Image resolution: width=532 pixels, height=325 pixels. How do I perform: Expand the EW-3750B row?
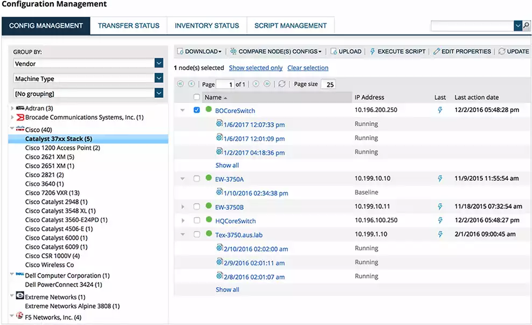click(x=183, y=206)
